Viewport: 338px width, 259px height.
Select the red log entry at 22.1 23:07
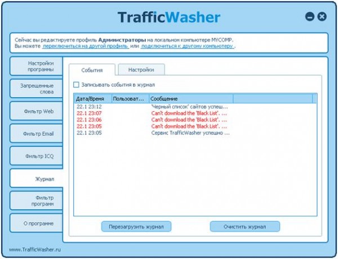pos(195,113)
